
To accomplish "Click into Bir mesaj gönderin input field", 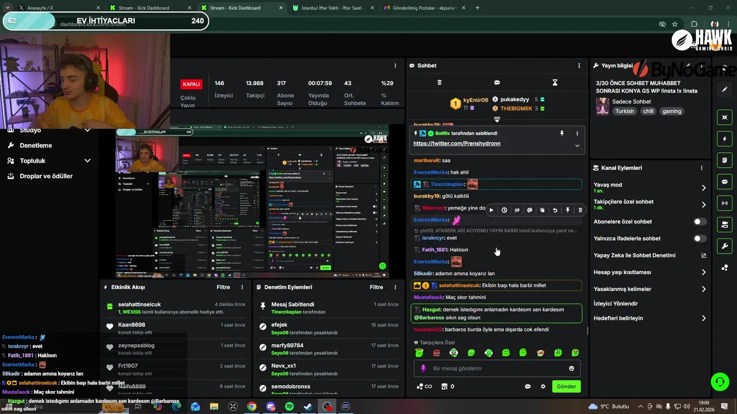I will (x=496, y=368).
